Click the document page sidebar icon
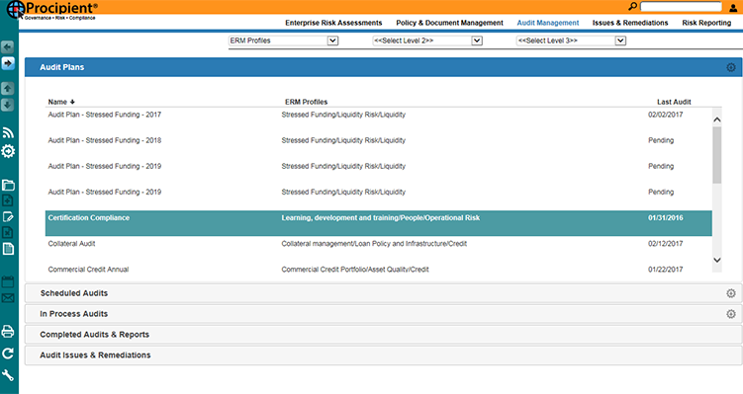 pos(8,249)
